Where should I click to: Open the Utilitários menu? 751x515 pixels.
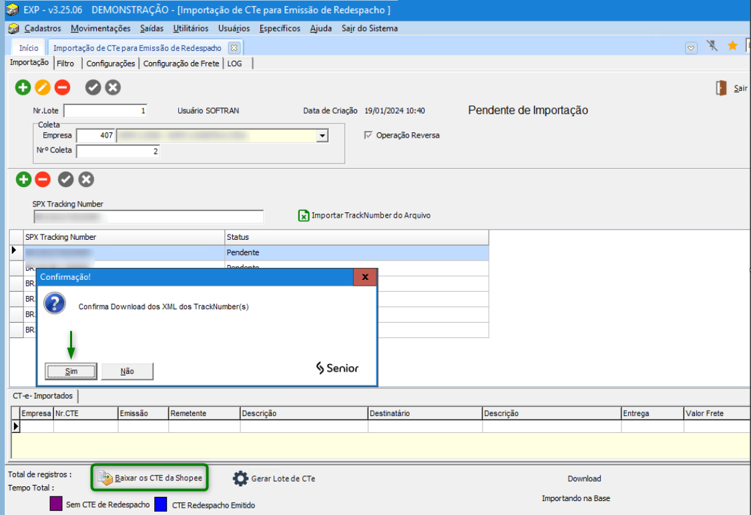[x=191, y=28]
